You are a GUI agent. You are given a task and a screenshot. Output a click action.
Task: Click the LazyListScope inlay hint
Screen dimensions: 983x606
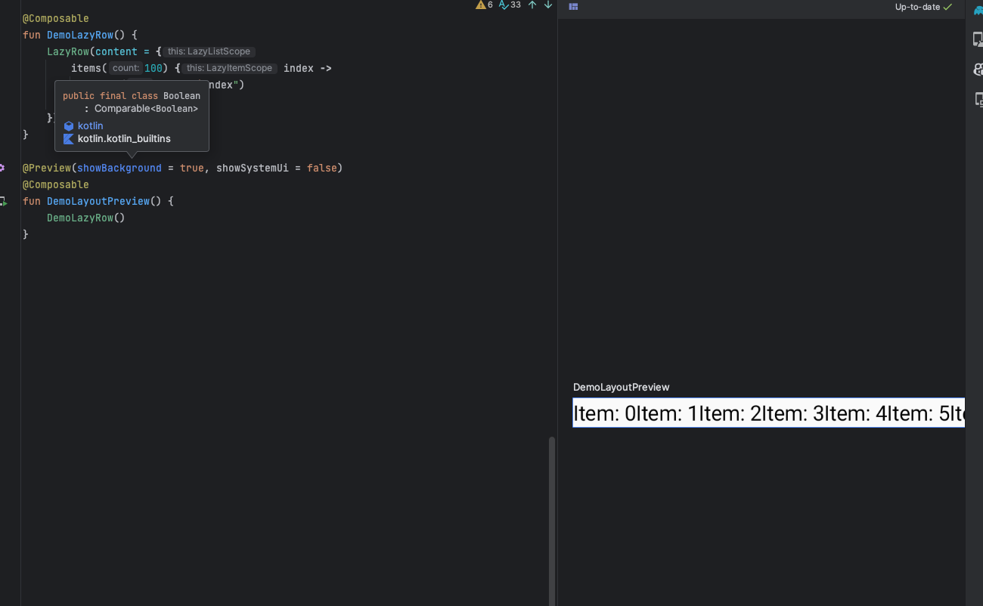coord(209,51)
